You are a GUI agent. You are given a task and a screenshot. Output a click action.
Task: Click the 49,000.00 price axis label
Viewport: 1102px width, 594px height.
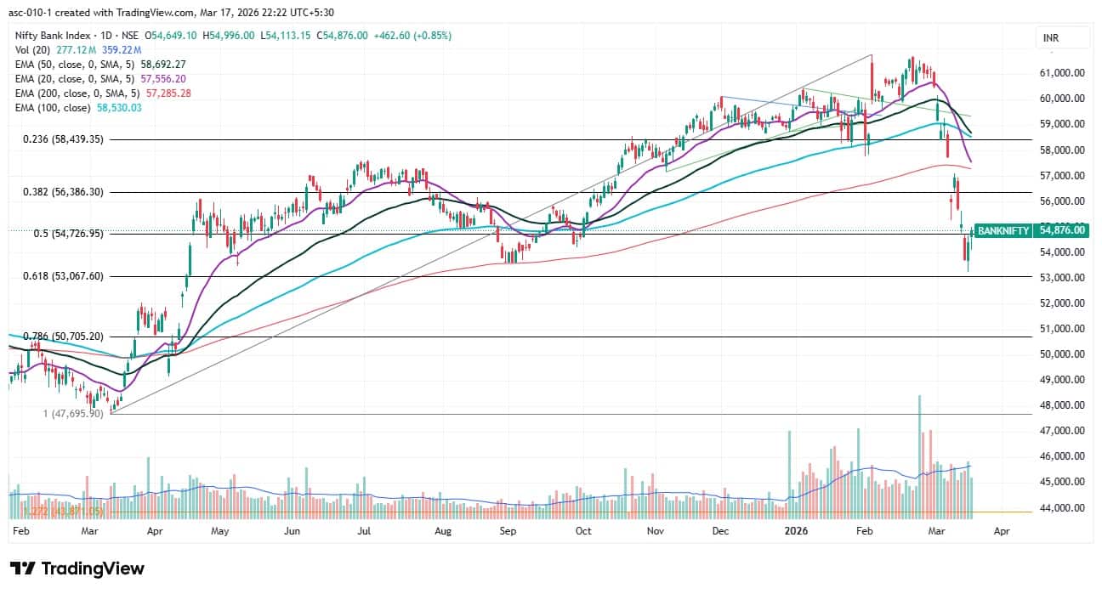click(1061, 380)
